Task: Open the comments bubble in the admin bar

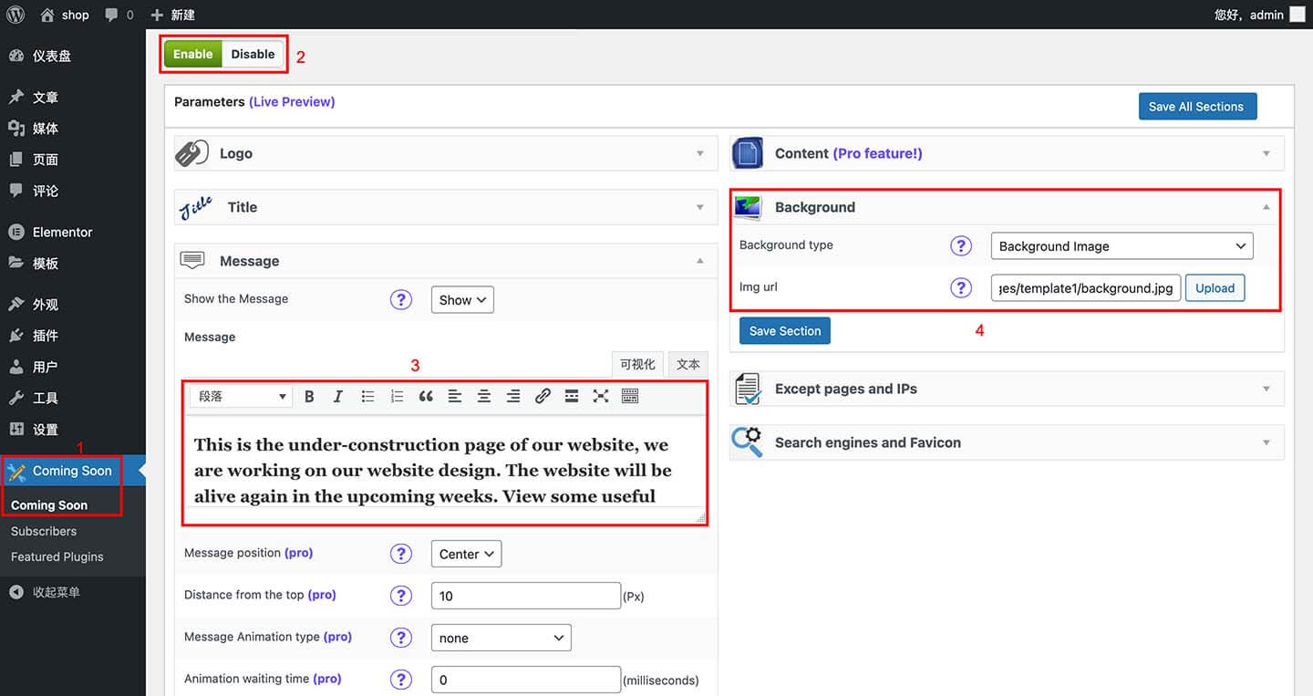Action: pos(119,15)
